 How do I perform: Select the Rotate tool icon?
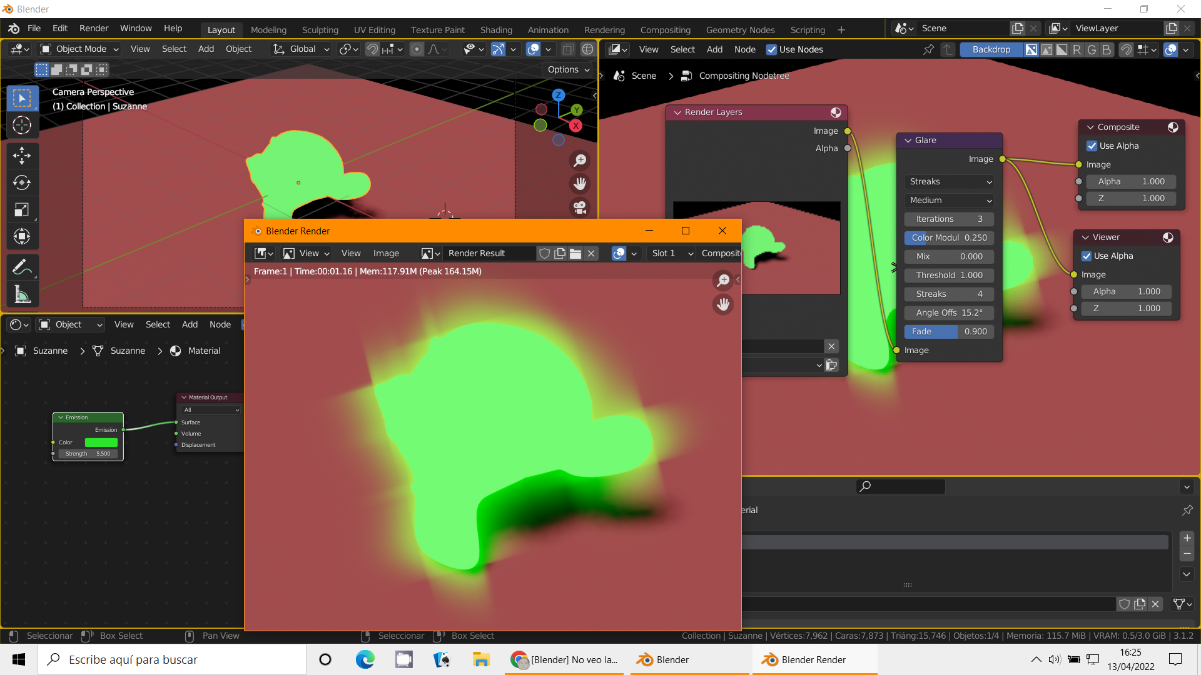[22, 182]
